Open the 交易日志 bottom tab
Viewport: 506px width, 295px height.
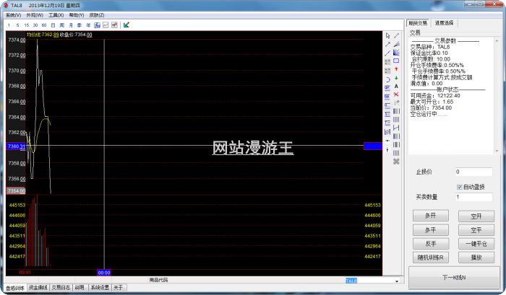pos(61,287)
